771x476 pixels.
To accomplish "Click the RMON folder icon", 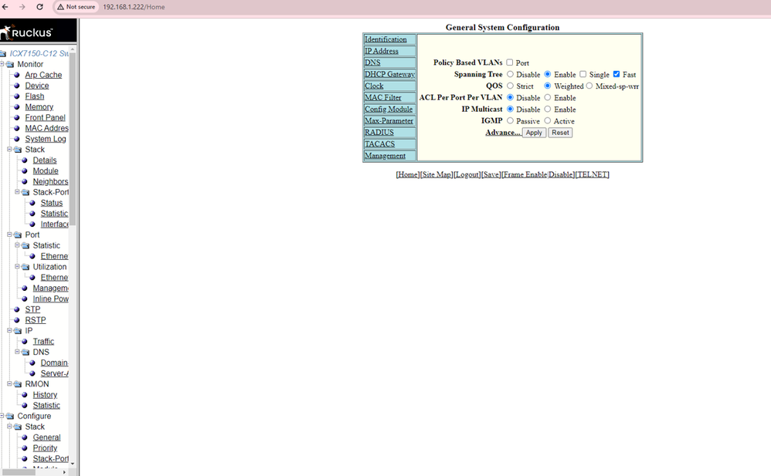I will click(x=18, y=384).
